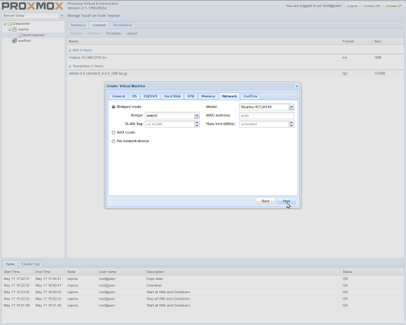Sort content by the Format column header
The width and height of the screenshot is (406, 325).
coord(356,41)
